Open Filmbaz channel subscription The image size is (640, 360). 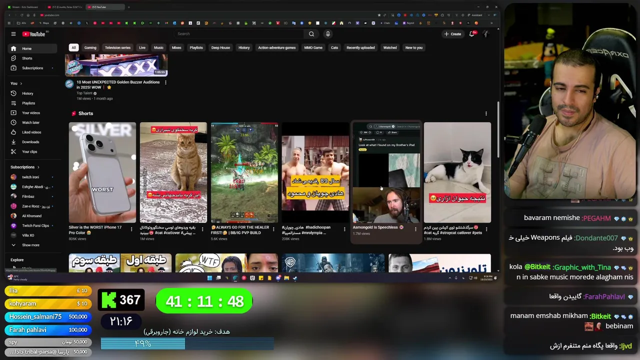(x=32, y=196)
